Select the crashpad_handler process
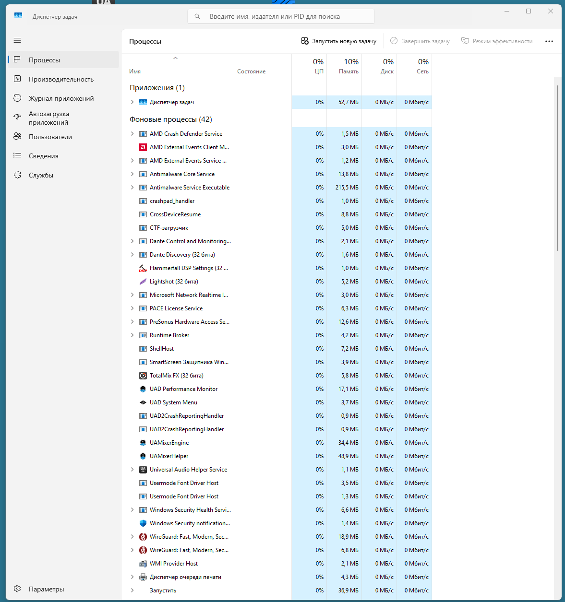Viewport: 565px width, 602px height. coord(276,201)
